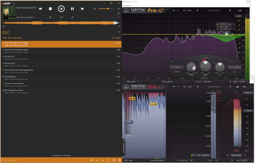Open the Bell filter shape dropdown
Viewport: 255px width, 163px height.
pos(176,67)
